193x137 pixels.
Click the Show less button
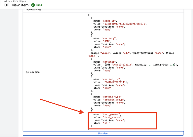(103, 133)
